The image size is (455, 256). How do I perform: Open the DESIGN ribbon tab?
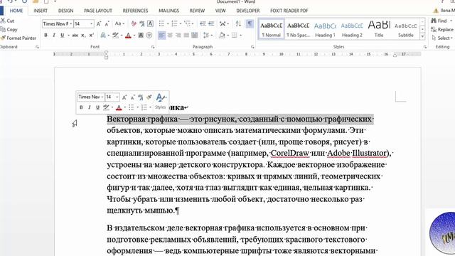coord(65,11)
